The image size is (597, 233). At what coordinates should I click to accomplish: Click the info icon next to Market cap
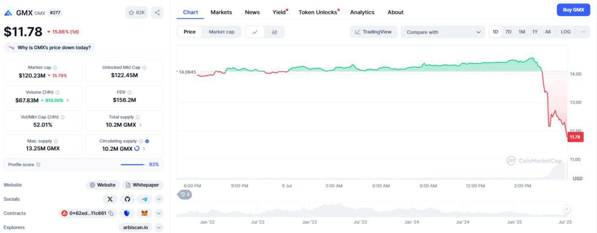(55, 68)
